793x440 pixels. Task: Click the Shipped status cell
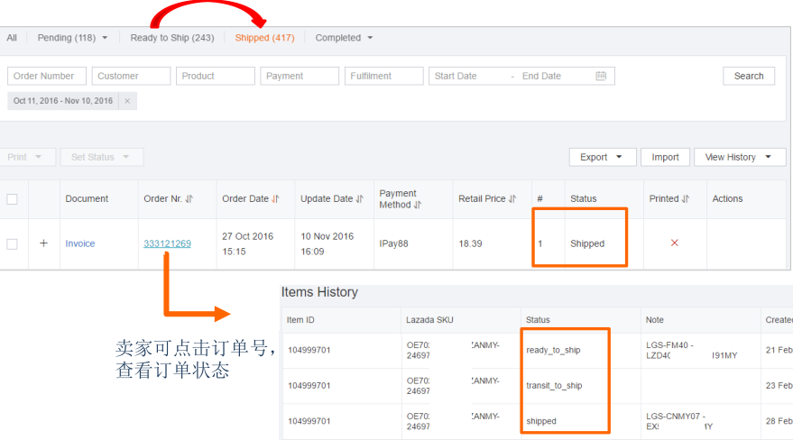coord(587,243)
